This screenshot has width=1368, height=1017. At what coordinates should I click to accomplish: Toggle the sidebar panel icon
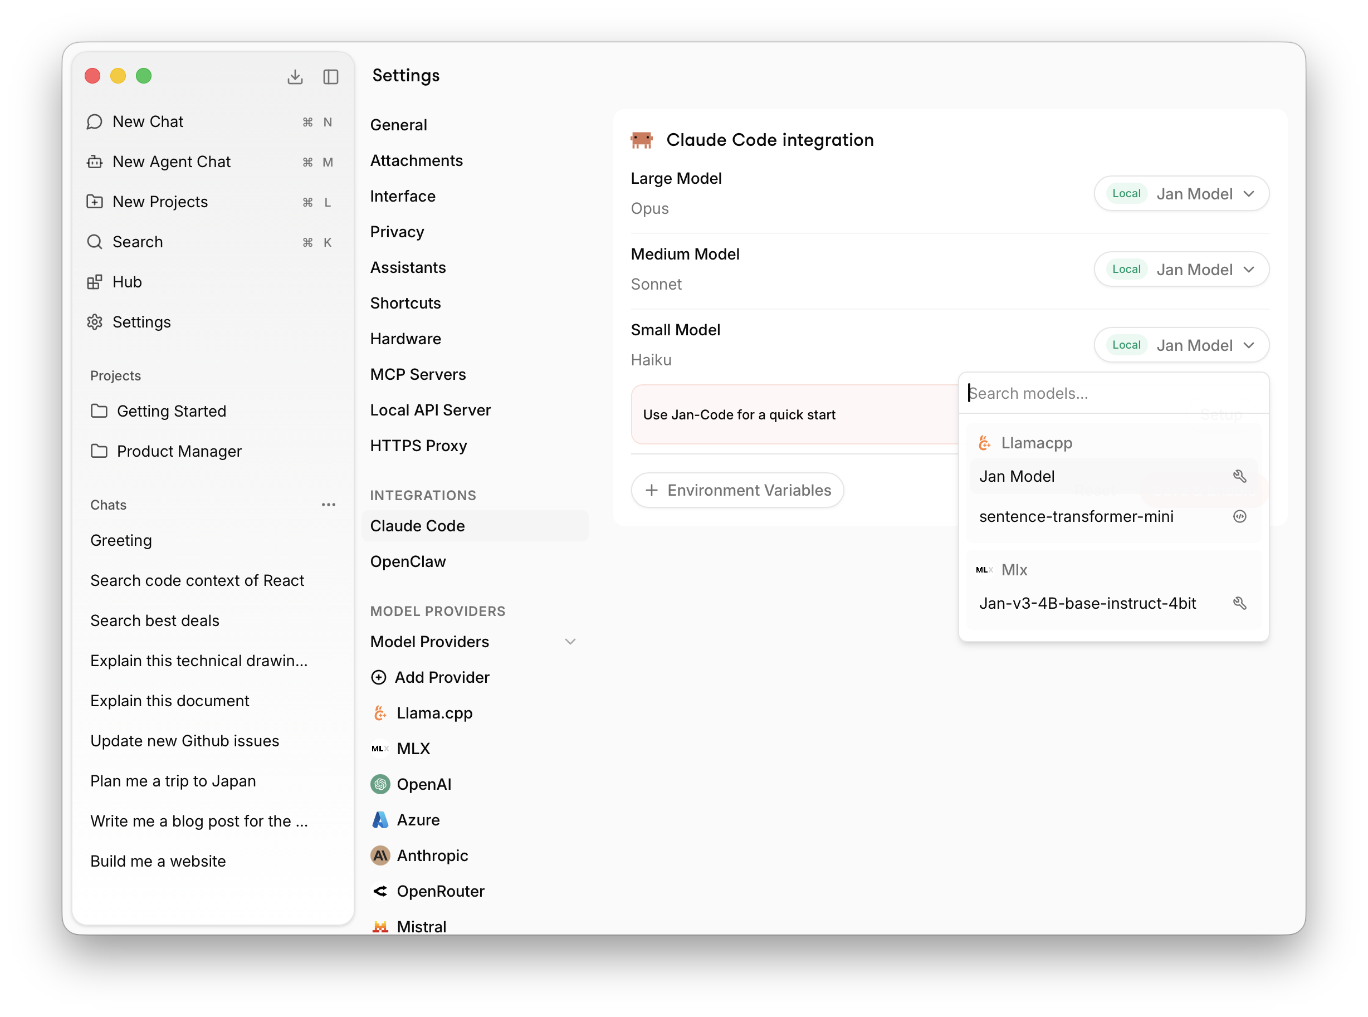tap(331, 76)
